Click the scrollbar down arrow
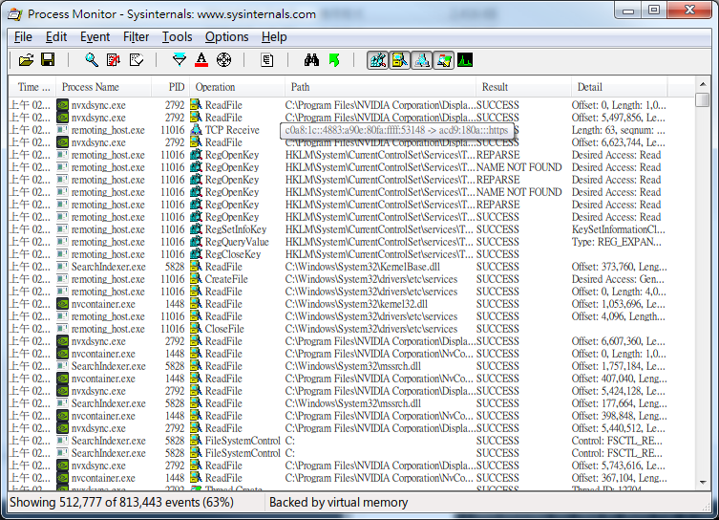 click(x=703, y=483)
